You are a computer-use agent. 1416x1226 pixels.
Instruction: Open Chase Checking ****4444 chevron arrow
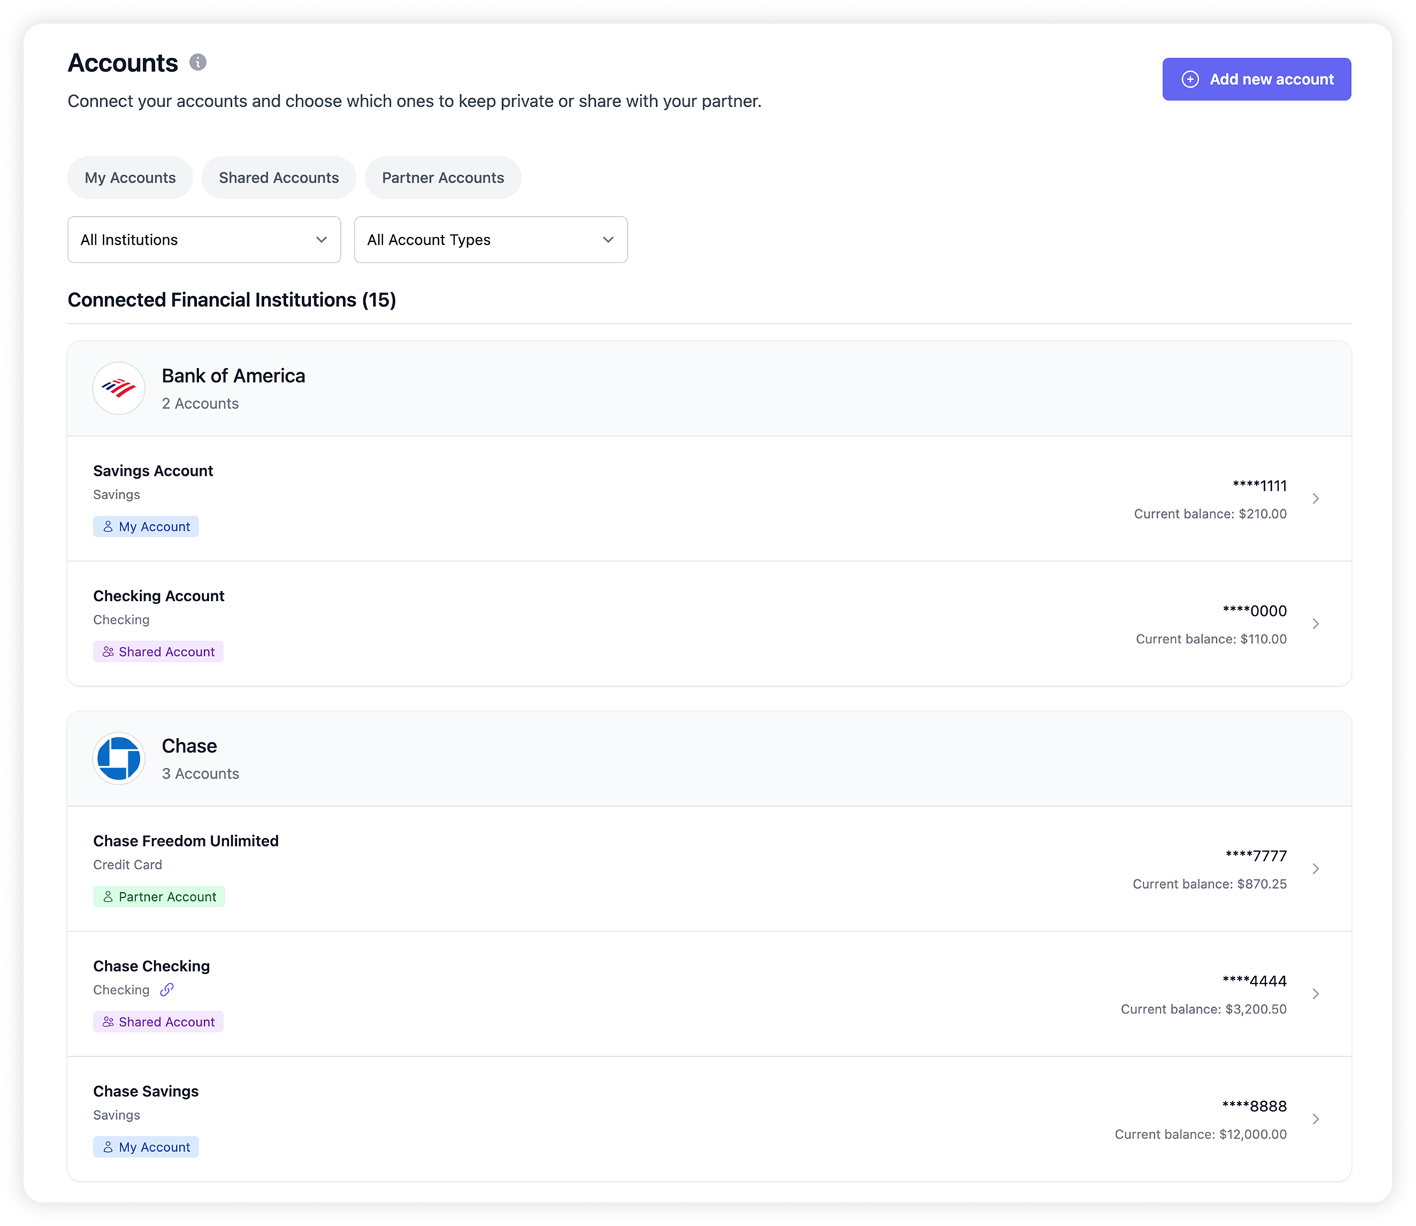tap(1315, 994)
